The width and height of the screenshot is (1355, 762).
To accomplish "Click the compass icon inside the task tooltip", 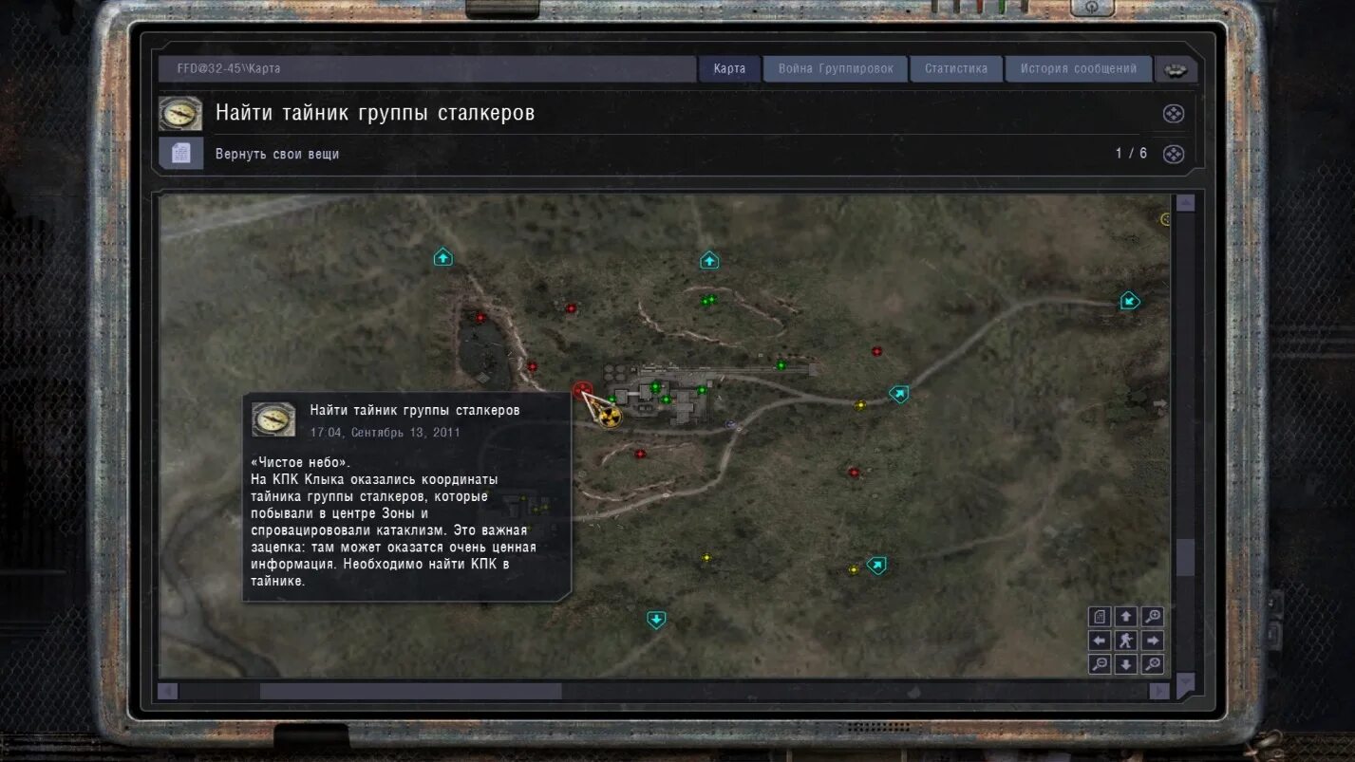I will pyautogui.click(x=273, y=418).
